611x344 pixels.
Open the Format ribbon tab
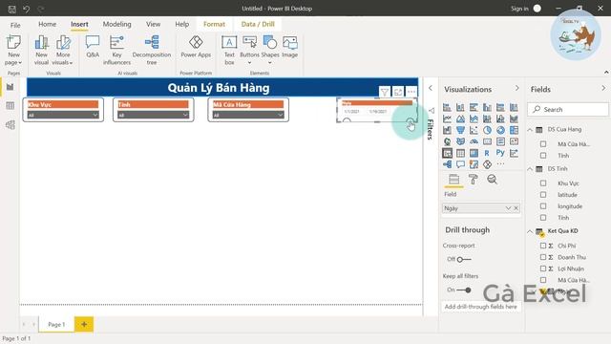coord(214,24)
